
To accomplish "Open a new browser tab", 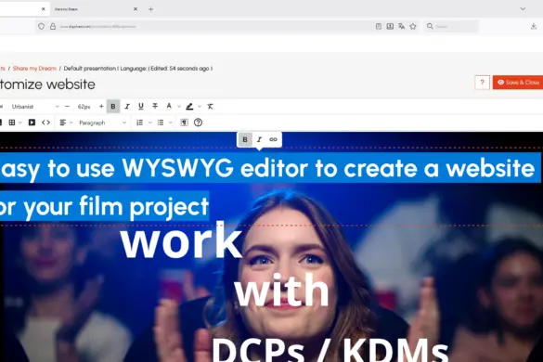I will [x=150, y=9].
